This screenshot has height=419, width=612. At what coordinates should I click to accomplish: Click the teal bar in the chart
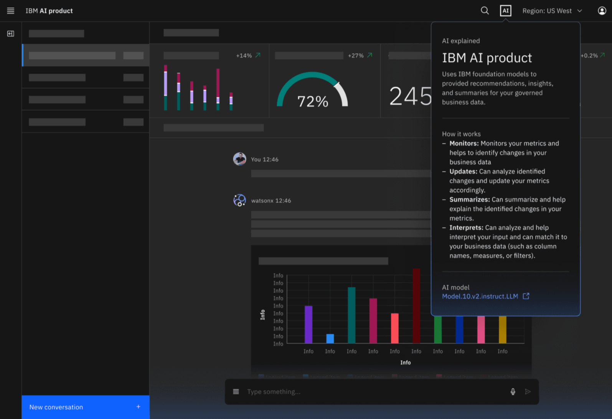351,315
